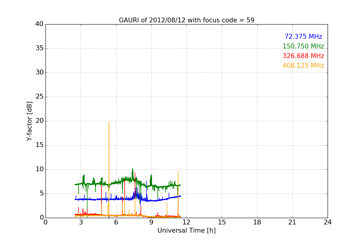Click the x-axis tick label 12
This screenshot has height=242, width=364.
[187, 222]
